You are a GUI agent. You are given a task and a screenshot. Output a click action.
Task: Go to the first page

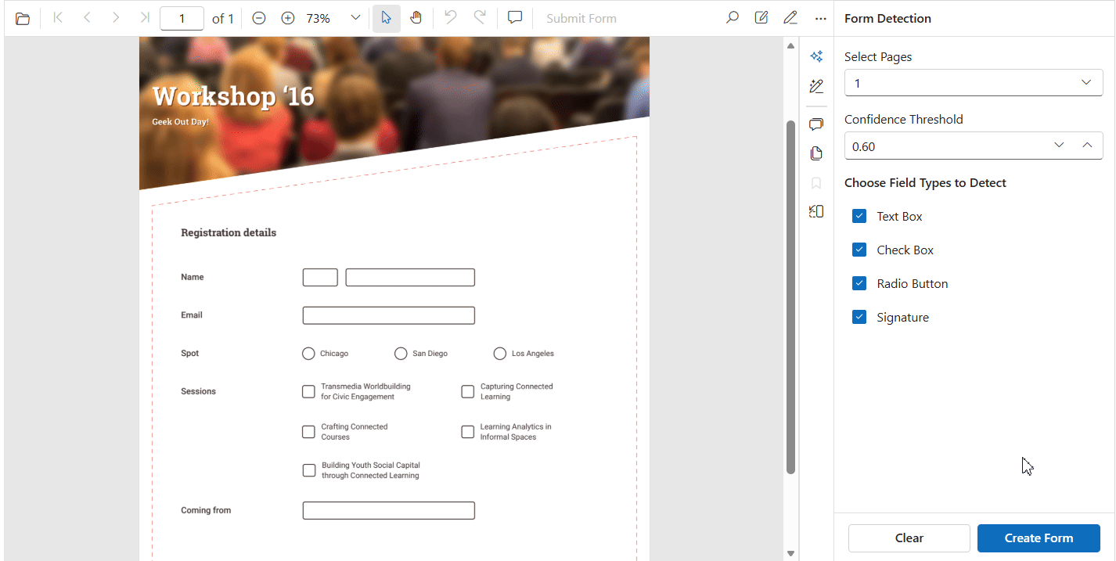[57, 17]
